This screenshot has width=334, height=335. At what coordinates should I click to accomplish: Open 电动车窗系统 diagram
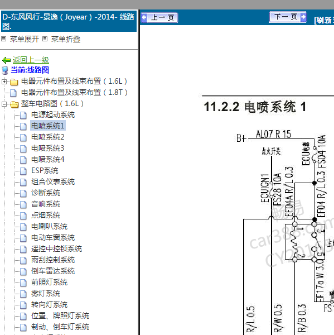(x=53, y=238)
